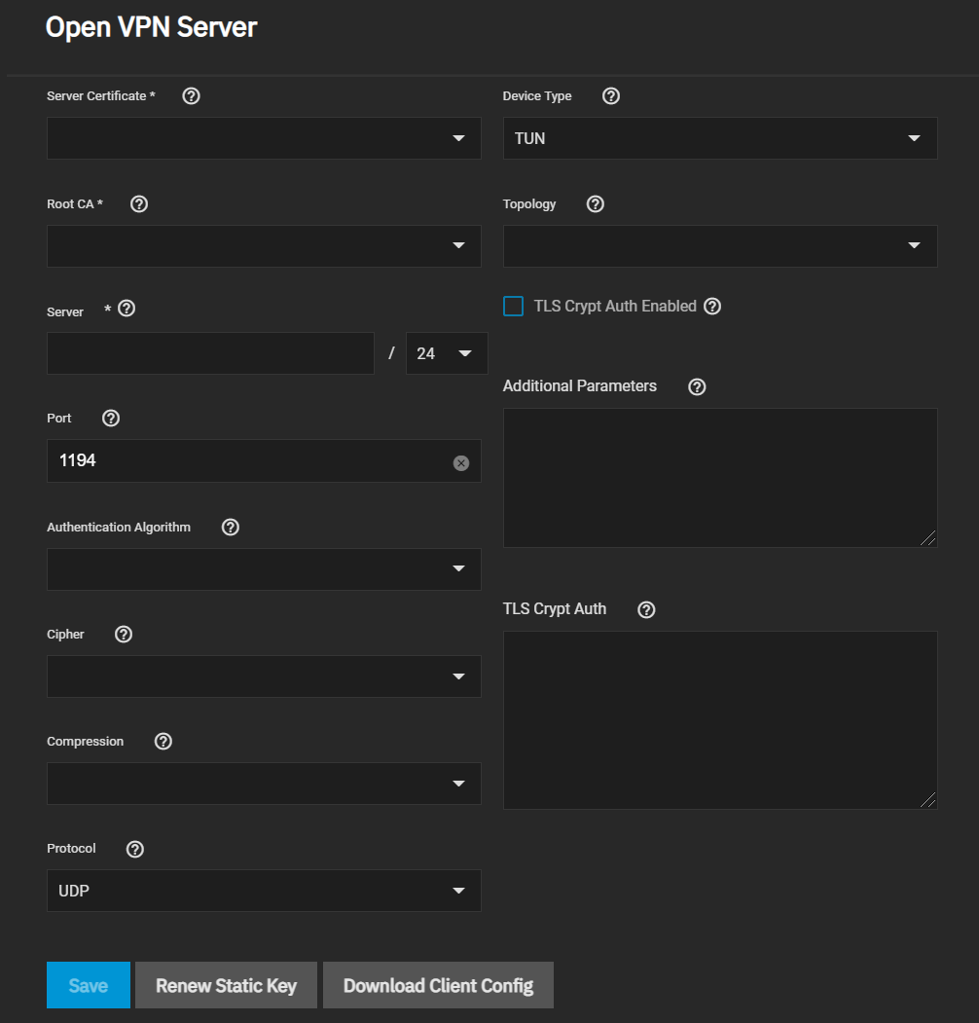Expand the Cipher dropdown
979x1023 pixels.
[264, 676]
